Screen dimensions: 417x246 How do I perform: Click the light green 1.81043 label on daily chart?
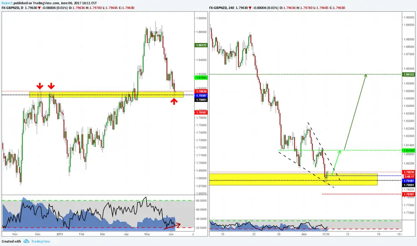click(201, 78)
